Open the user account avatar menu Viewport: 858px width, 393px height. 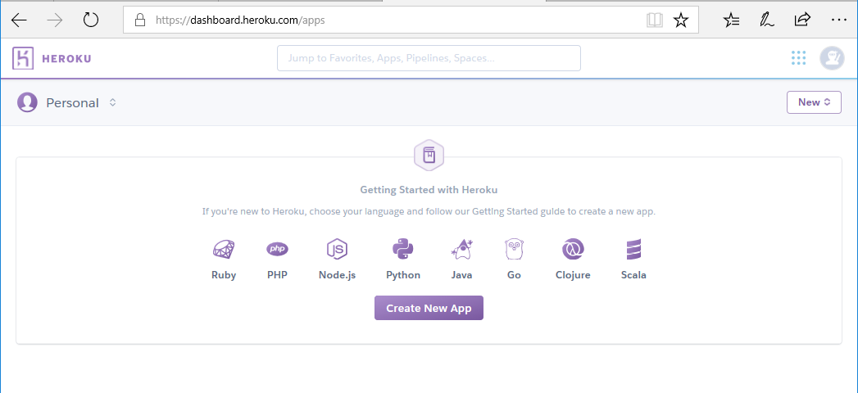(832, 58)
